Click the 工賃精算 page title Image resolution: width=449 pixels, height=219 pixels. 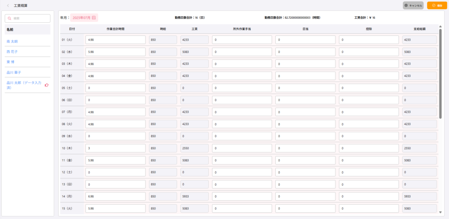click(x=21, y=5)
